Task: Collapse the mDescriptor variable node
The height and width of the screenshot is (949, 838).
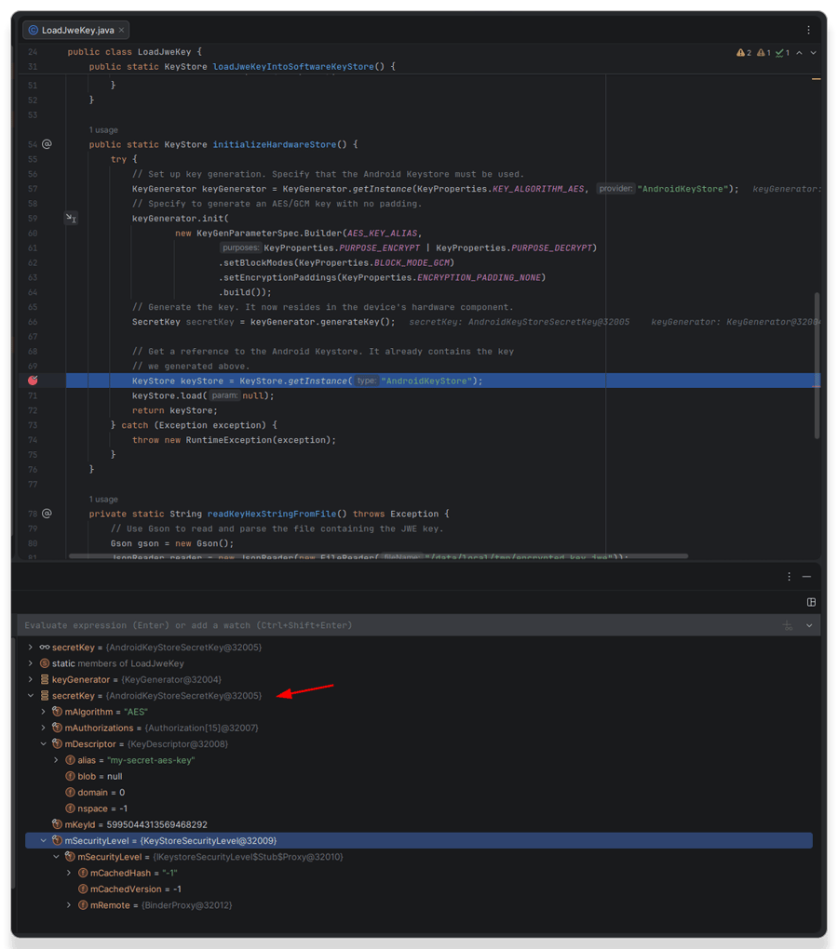Action: [43, 743]
